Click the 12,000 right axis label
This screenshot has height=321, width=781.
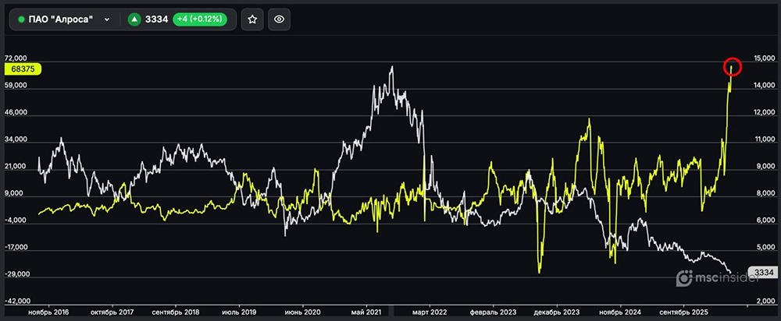click(x=765, y=113)
